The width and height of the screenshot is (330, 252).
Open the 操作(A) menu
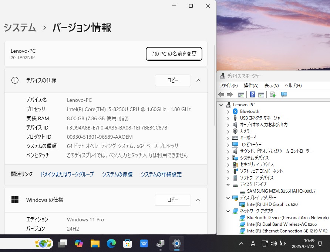point(251,86)
